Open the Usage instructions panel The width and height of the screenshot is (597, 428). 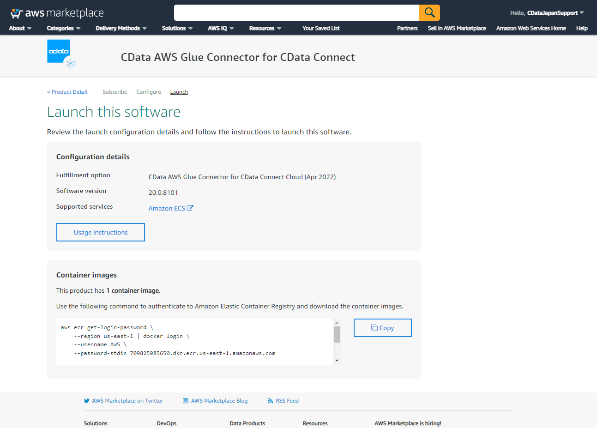click(x=101, y=232)
